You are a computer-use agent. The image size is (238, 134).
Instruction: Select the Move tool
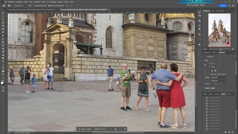pyautogui.click(x=3, y=13)
